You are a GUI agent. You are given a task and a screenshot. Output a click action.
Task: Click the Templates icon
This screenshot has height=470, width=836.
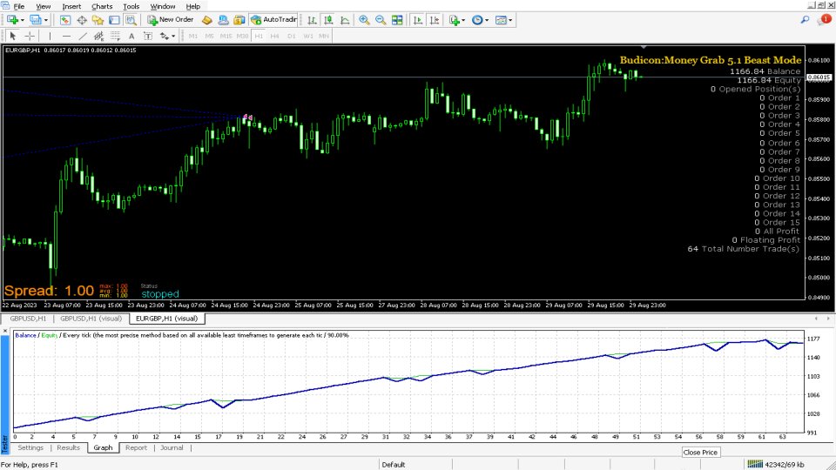(x=501, y=20)
